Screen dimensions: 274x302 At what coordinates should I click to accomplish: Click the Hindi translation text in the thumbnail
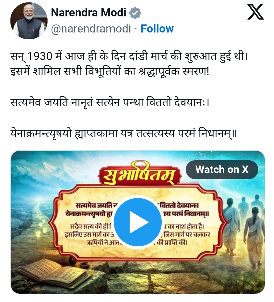pyautogui.click(x=137, y=235)
